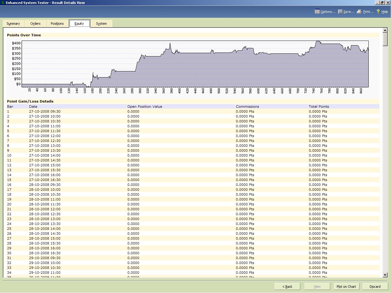Select the Positions tab
This screenshot has height=293, width=391.
(x=57, y=24)
